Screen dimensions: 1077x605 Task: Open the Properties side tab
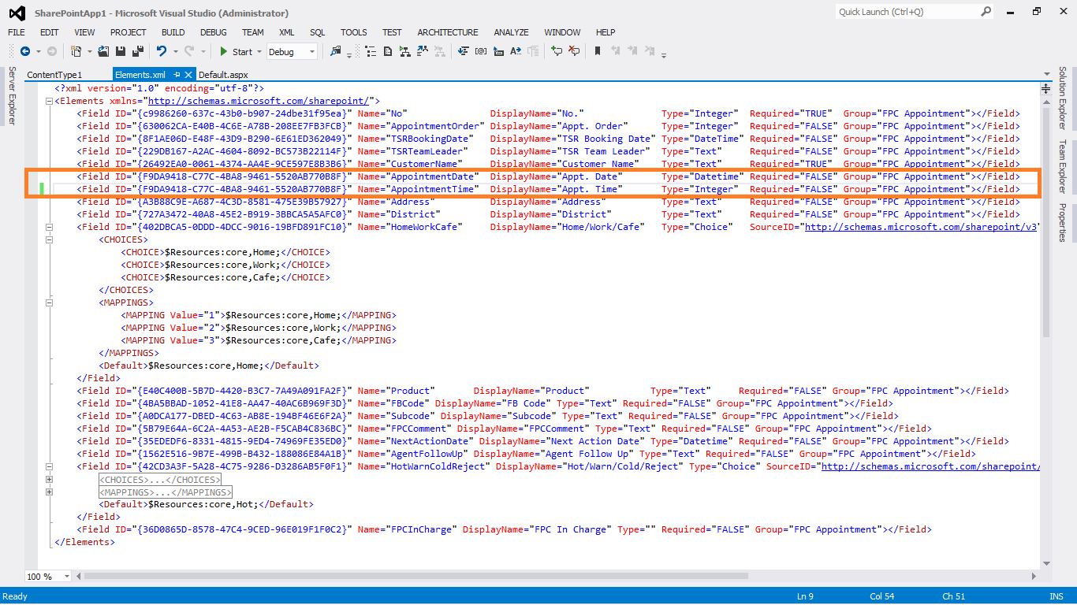1063,223
